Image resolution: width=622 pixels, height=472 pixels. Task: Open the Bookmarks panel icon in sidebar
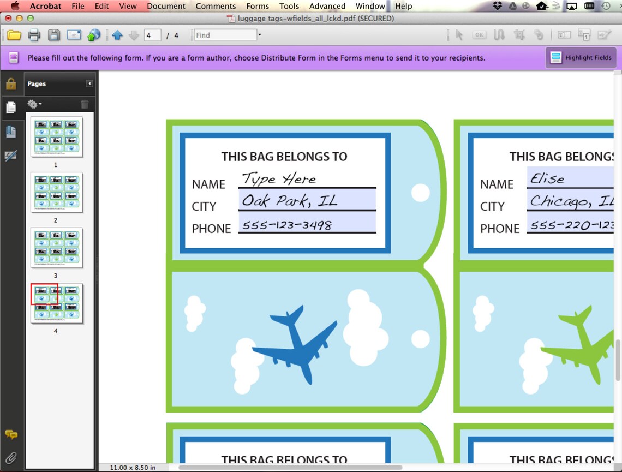11,132
